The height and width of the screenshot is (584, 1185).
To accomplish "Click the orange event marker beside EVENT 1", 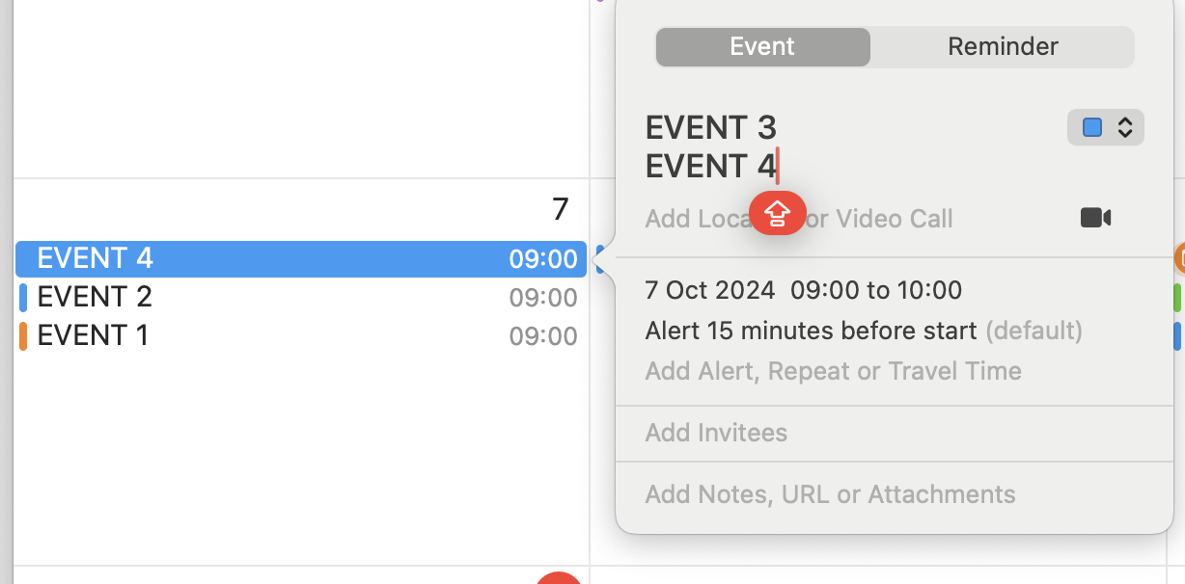I will (23, 334).
